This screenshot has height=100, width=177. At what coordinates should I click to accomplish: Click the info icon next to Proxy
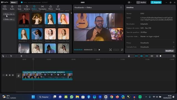[x=174, y=42]
